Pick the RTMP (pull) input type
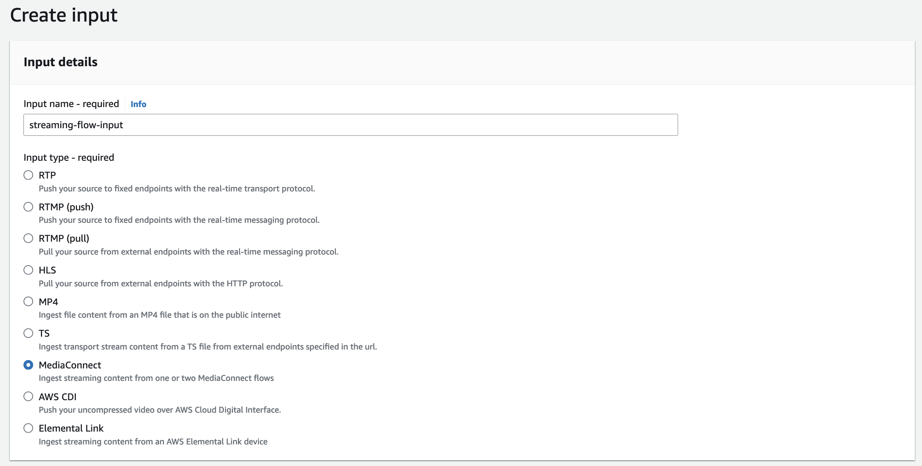The width and height of the screenshot is (922, 466). (x=28, y=238)
